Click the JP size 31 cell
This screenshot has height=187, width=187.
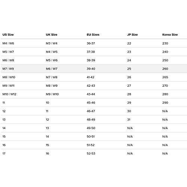(x=129, y=120)
